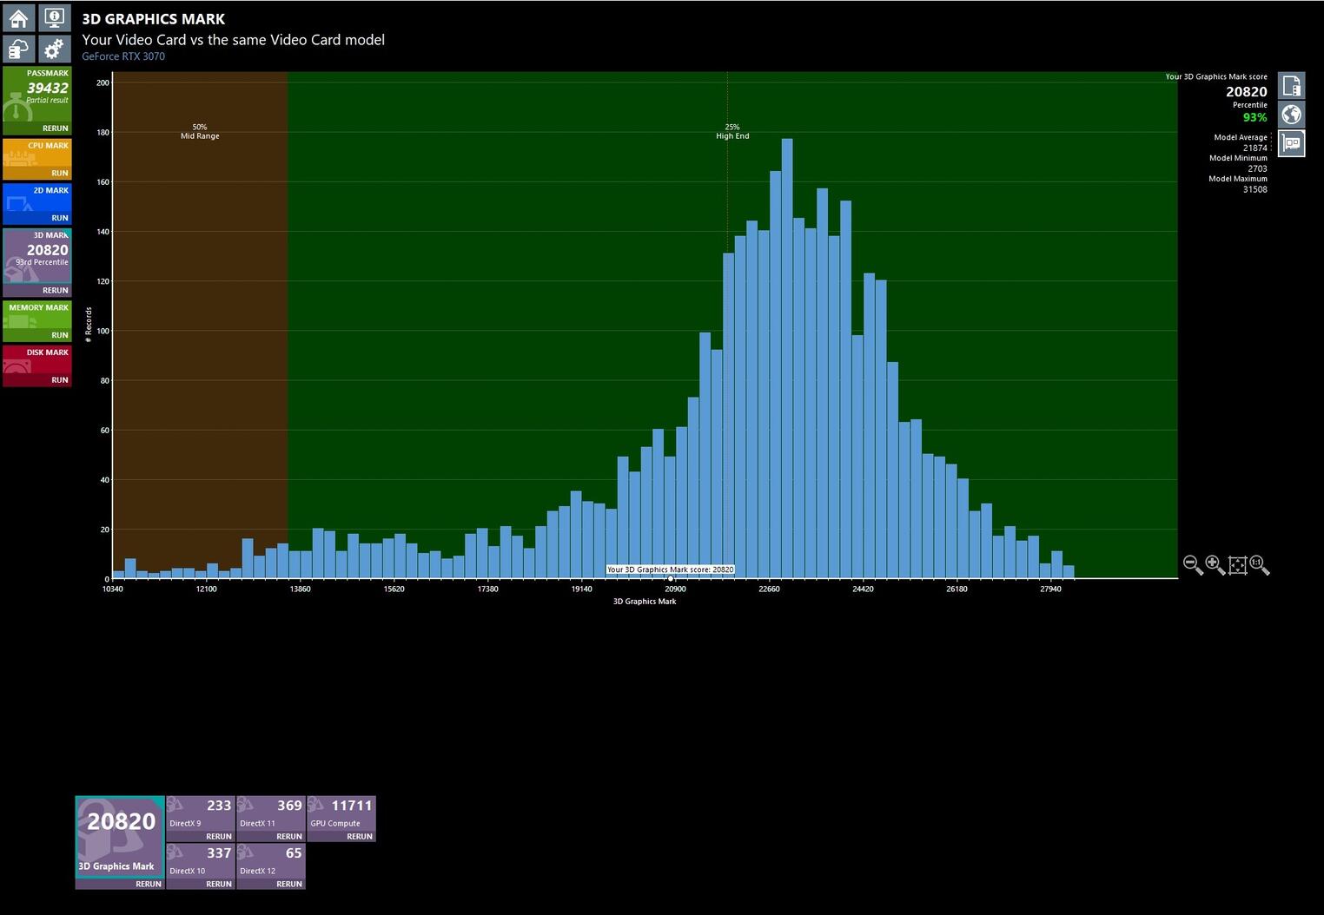This screenshot has width=1324, height=915.
Task: Select the 2D MARK tile title
Action: (x=51, y=191)
